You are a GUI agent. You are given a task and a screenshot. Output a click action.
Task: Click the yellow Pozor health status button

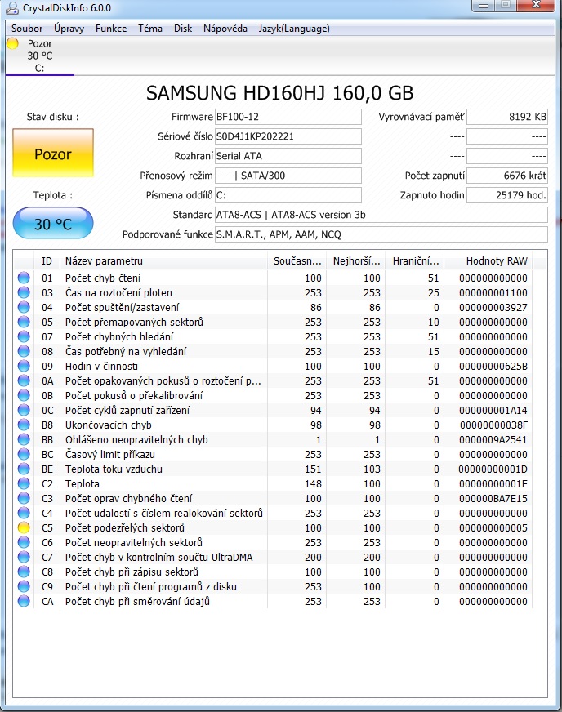(x=53, y=153)
